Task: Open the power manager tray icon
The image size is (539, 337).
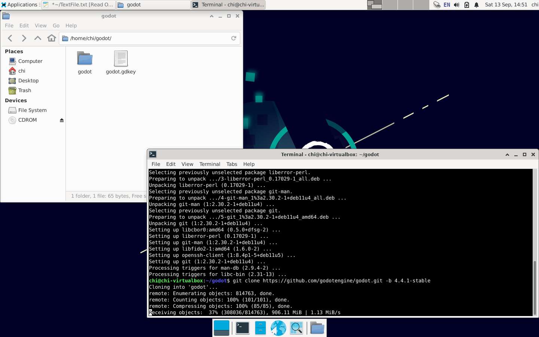Action: coord(466,5)
